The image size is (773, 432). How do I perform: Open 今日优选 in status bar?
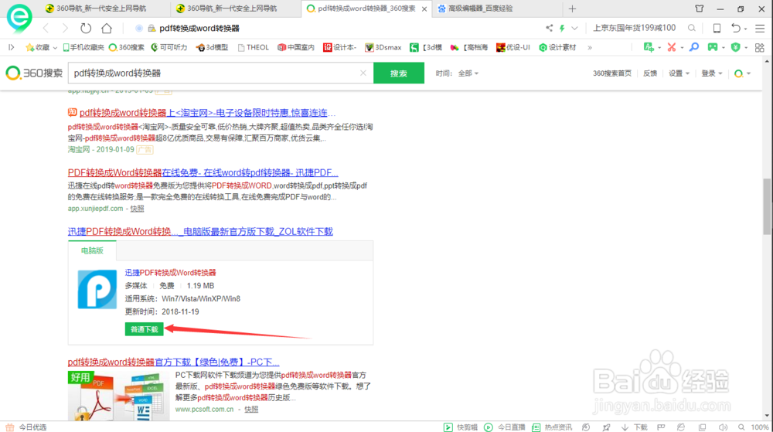(26, 427)
